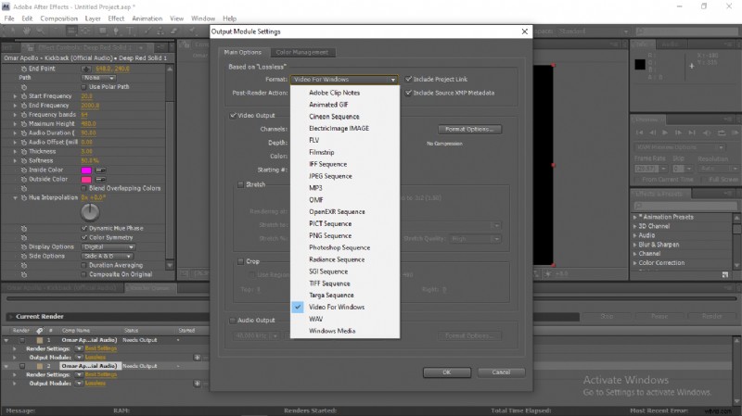Toggle Include Source XMP Metadata checkbox
The width and height of the screenshot is (742, 416).
click(x=409, y=93)
